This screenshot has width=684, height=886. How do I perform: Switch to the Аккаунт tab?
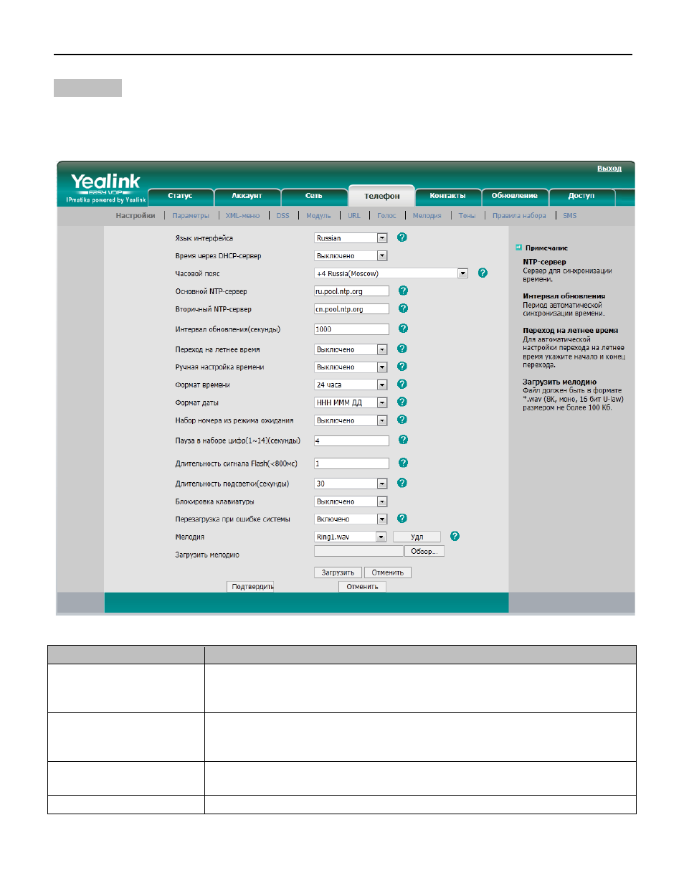(247, 196)
